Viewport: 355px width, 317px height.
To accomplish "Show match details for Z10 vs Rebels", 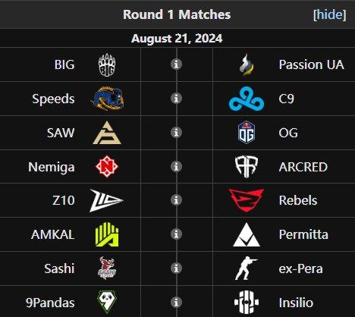I will (176, 200).
